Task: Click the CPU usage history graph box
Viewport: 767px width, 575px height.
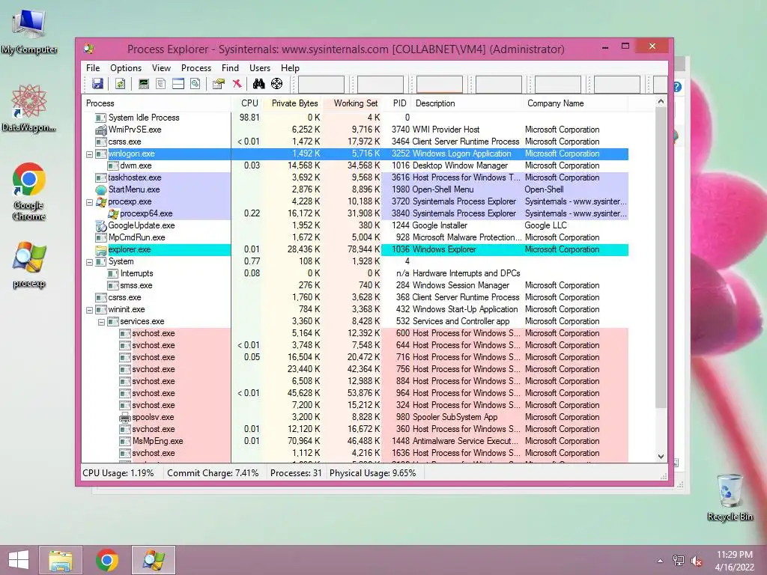Action: point(321,84)
